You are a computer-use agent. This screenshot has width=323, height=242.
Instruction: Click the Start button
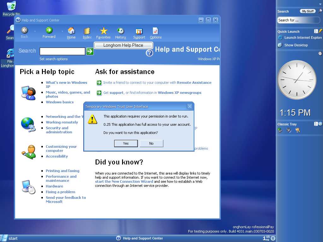(x=9, y=238)
